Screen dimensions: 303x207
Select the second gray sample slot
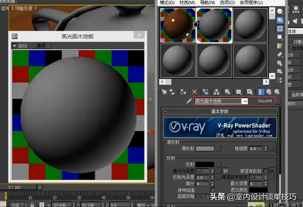click(x=214, y=25)
